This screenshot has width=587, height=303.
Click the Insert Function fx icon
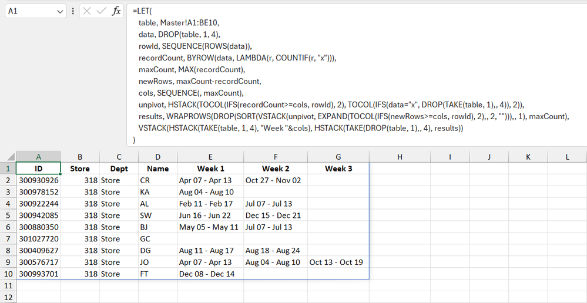coord(116,11)
